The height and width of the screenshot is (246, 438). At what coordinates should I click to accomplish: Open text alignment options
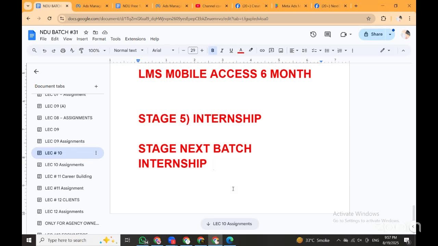(x=294, y=51)
